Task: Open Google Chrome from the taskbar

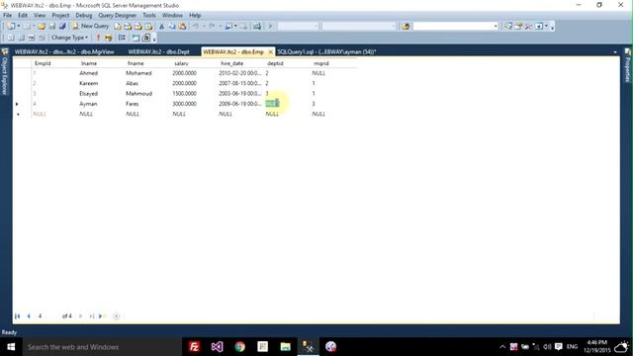Action: (x=239, y=347)
